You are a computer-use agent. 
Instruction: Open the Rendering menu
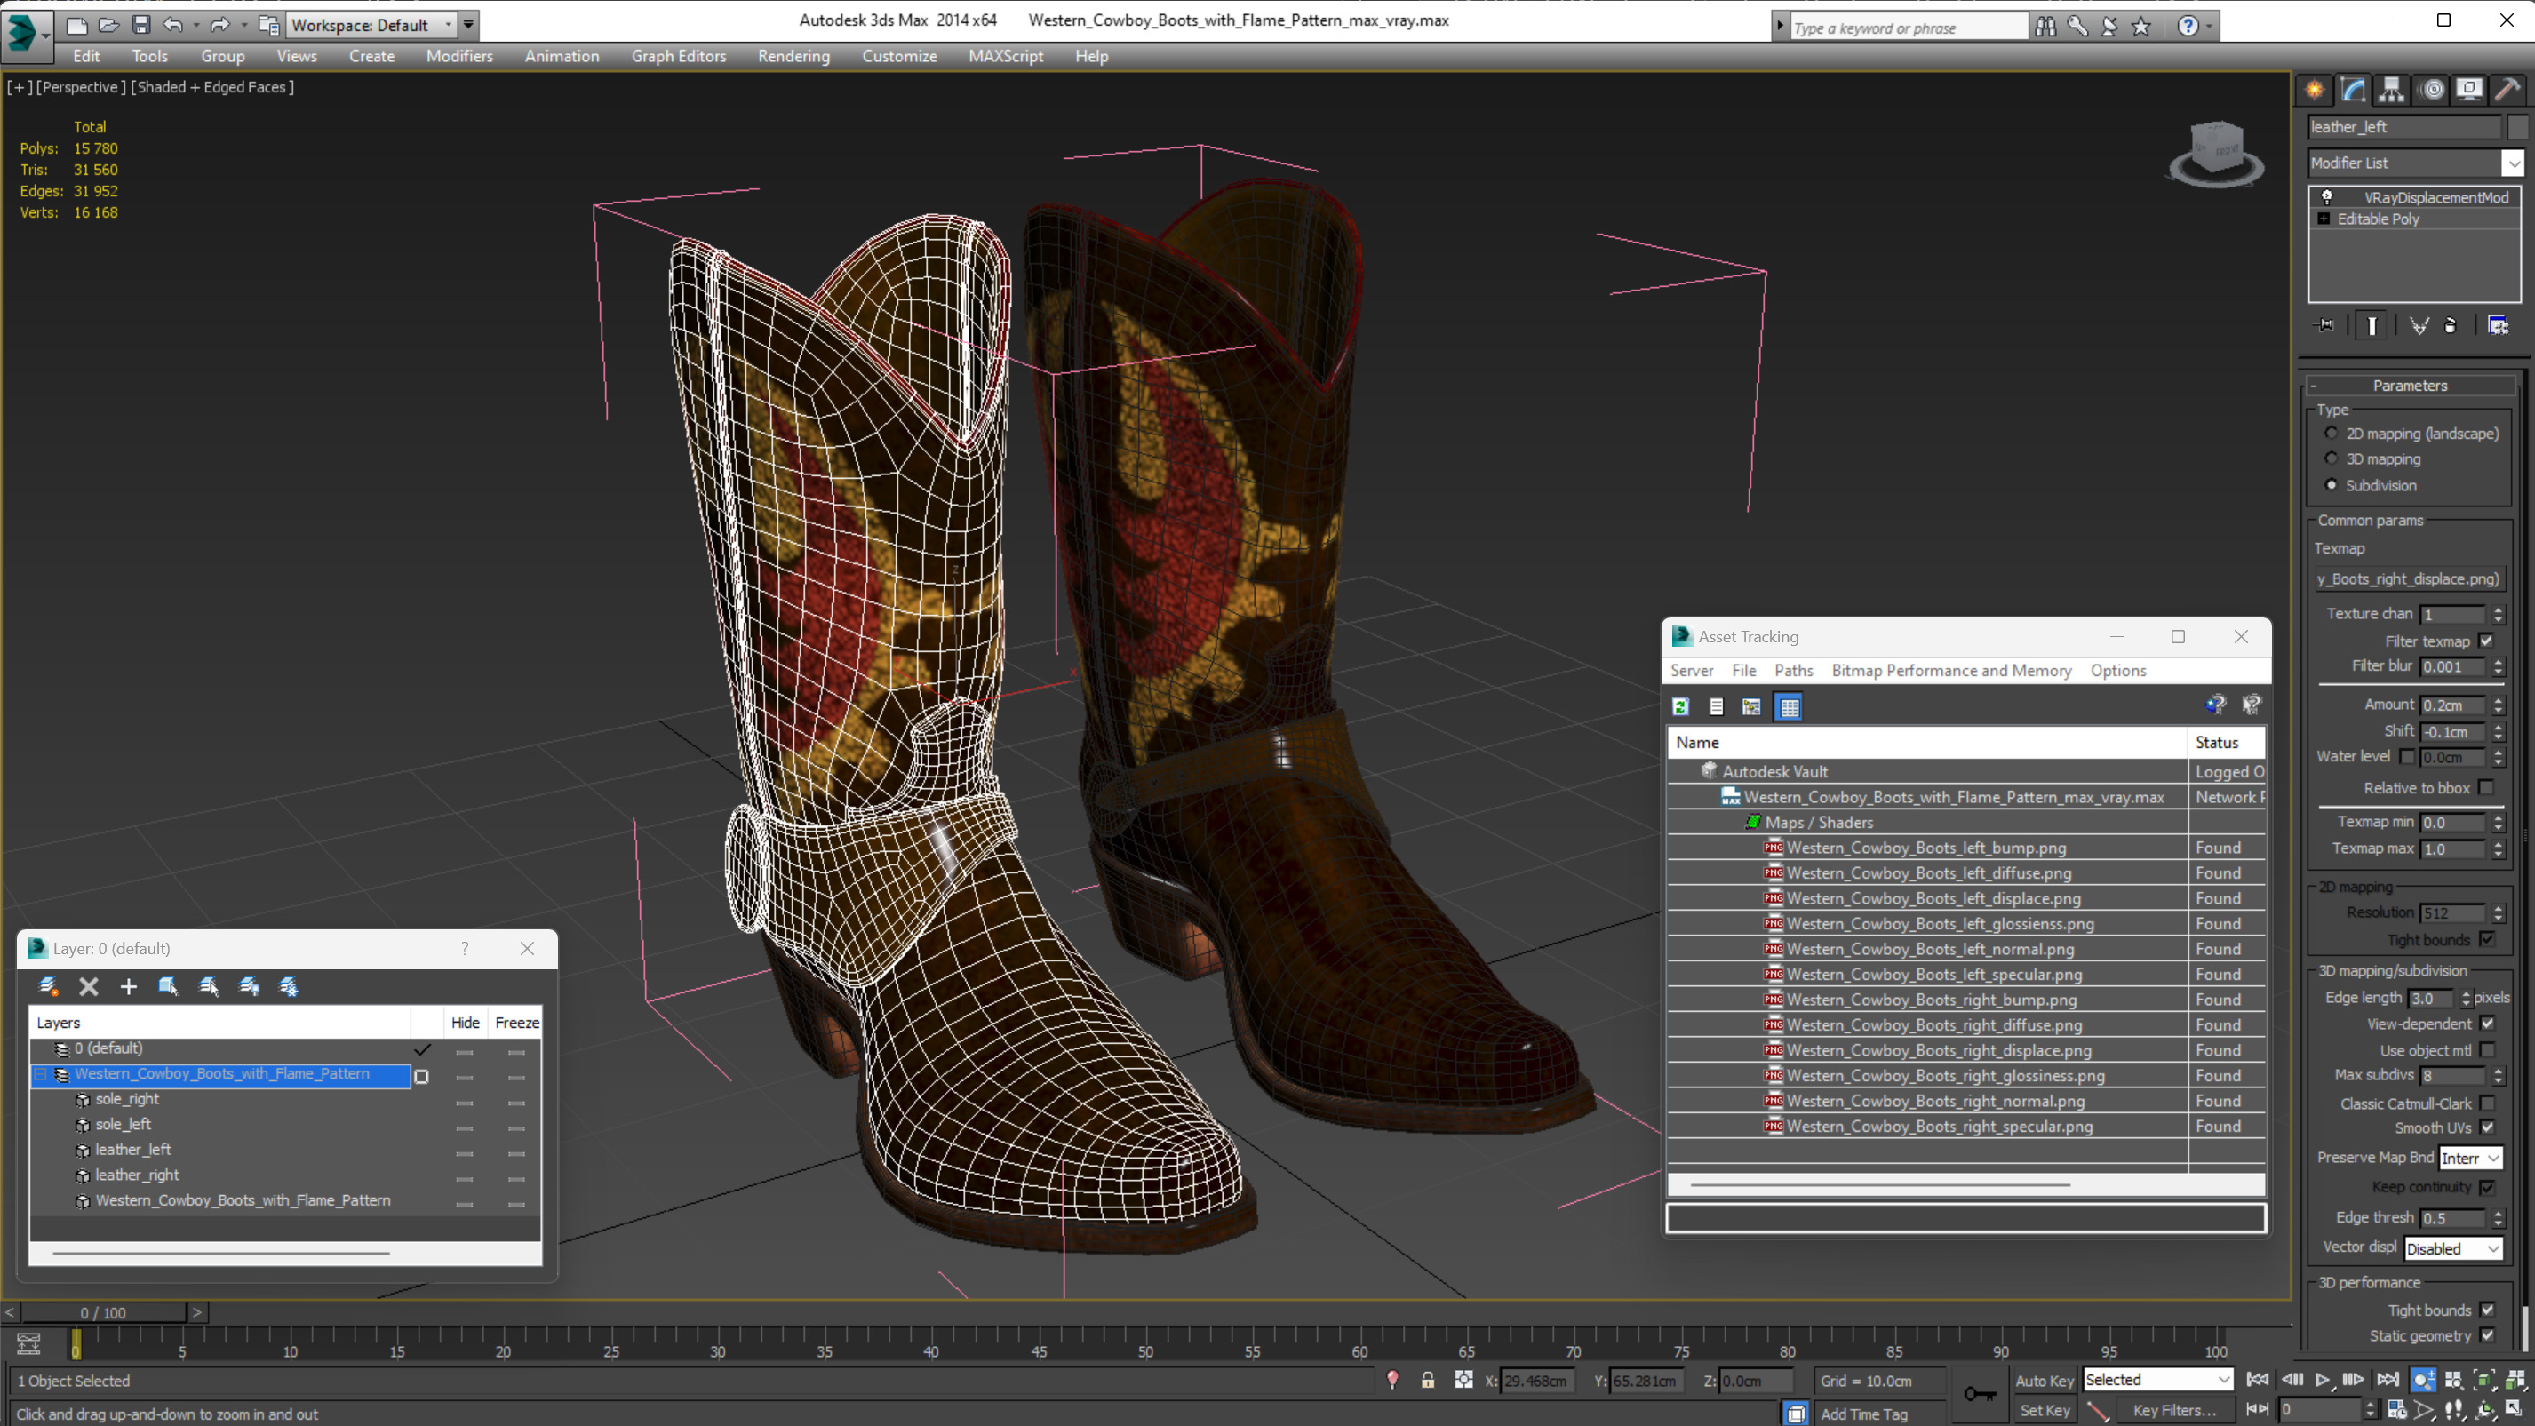pos(793,56)
